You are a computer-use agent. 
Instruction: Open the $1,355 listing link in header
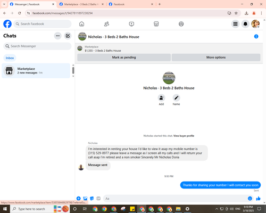point(103,51)
